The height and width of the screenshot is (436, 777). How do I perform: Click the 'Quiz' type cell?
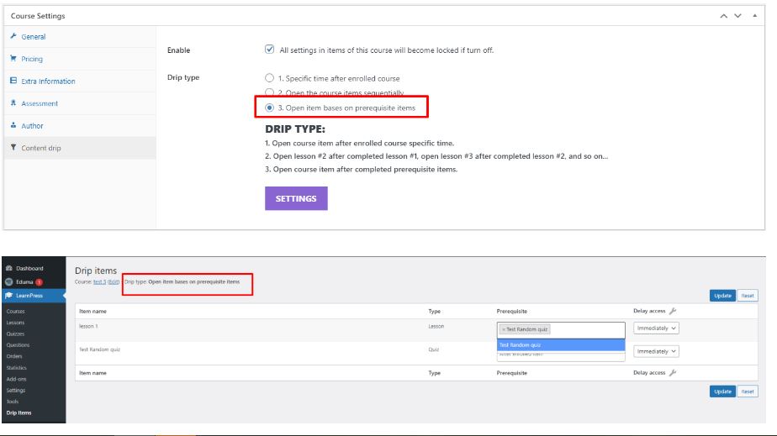434,349
